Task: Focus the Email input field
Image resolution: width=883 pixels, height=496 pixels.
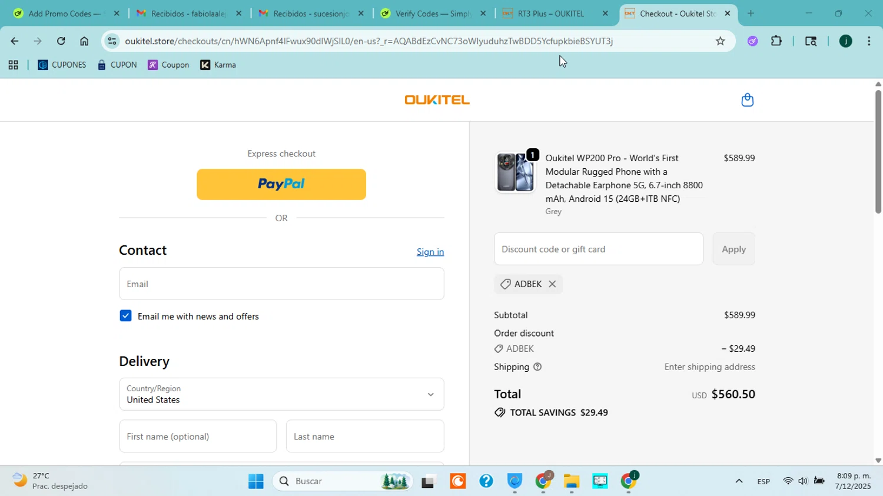Action: (x=281, y=284)
